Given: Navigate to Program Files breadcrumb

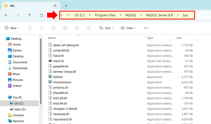Looking at the screenshot, I should tap(105, 15).
